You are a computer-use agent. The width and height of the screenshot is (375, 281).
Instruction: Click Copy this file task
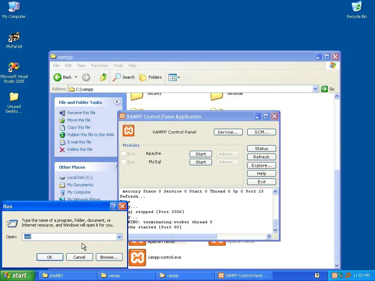point(78,127)
